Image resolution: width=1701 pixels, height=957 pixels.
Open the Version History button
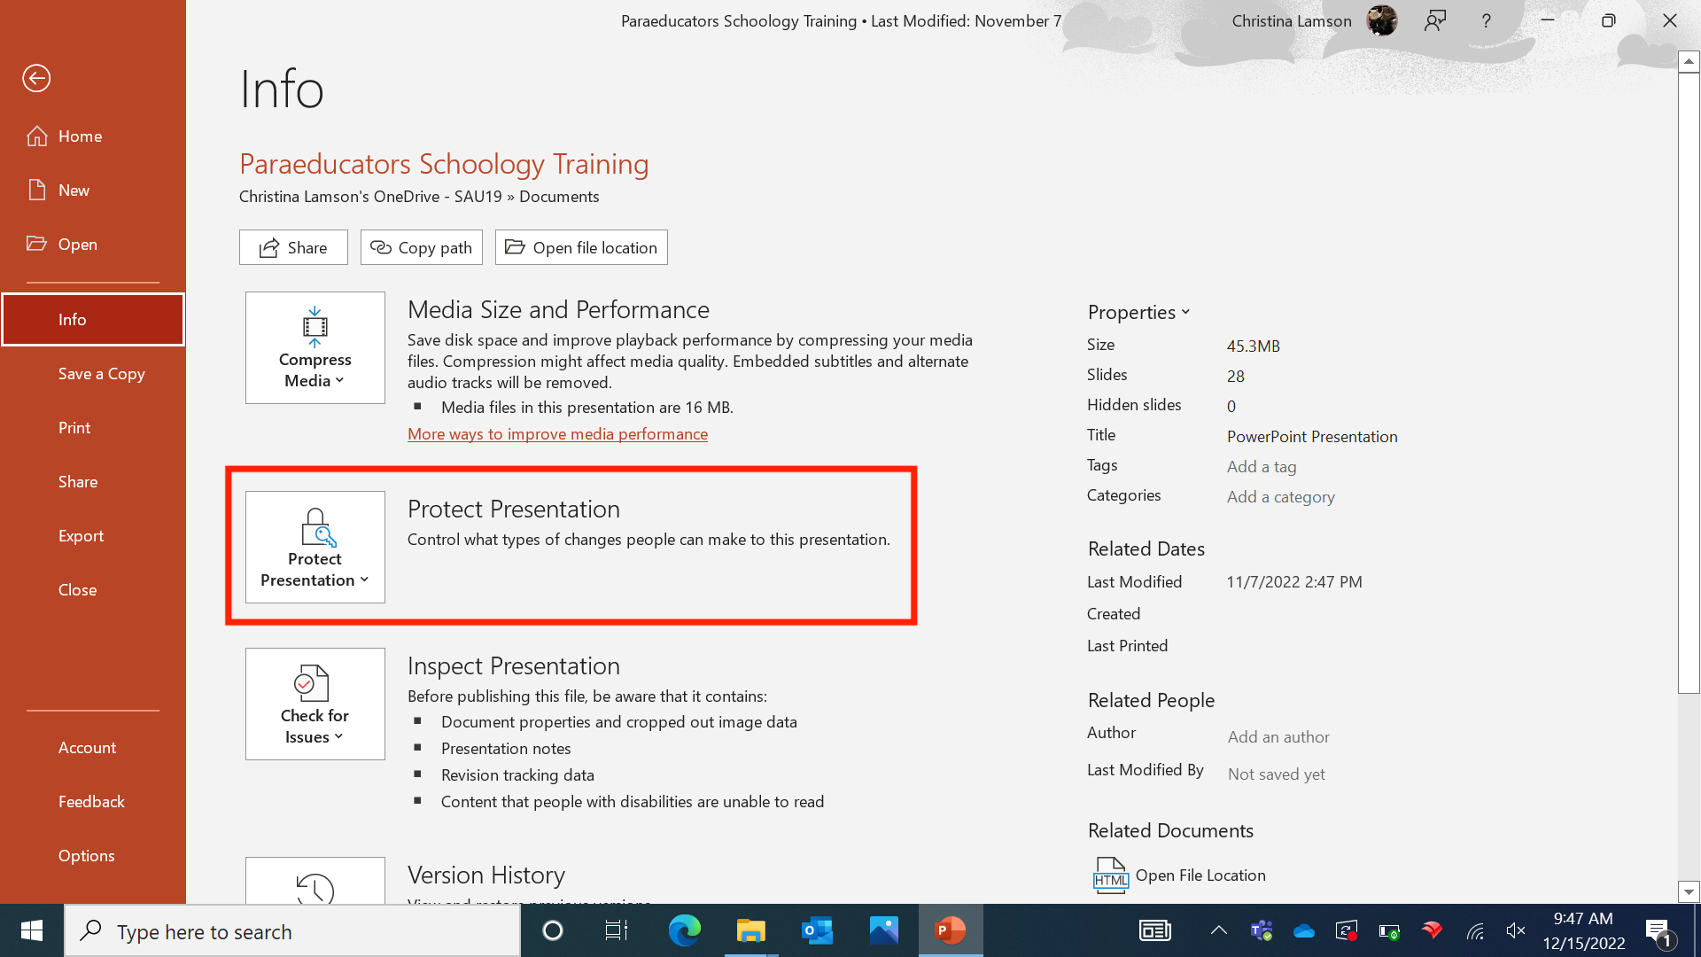(315, 881)
